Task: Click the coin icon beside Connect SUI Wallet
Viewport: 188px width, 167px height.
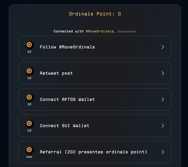Action: [29, 123]
